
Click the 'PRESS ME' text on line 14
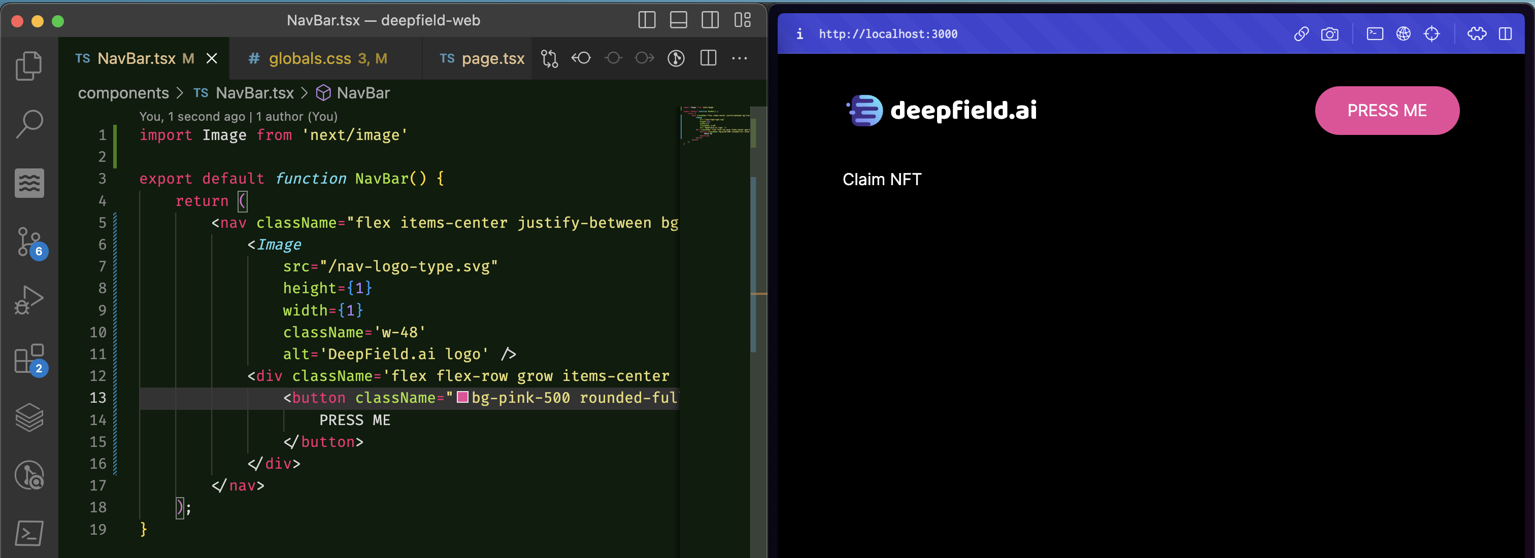354,420
